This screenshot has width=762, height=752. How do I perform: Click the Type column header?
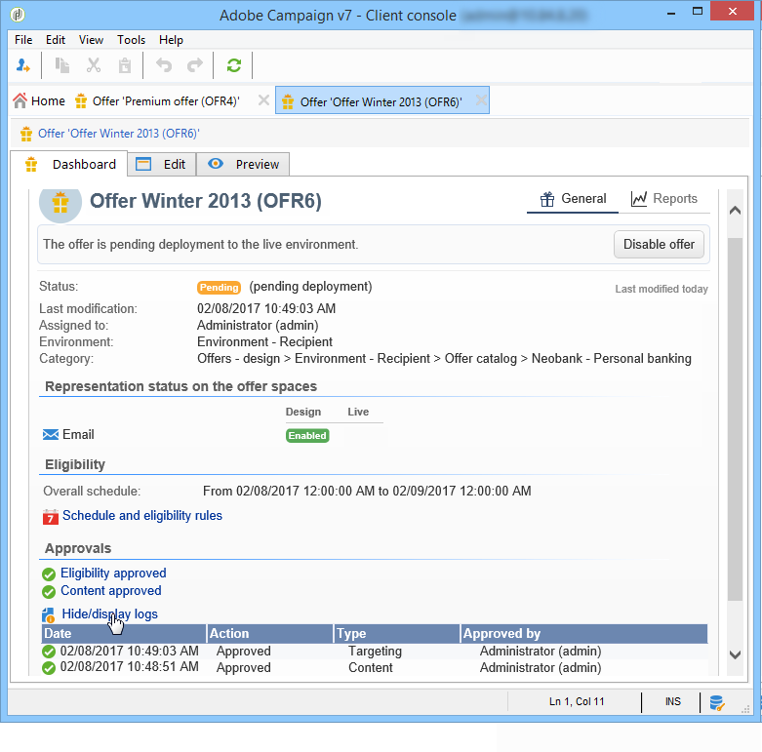click(397, 633)
